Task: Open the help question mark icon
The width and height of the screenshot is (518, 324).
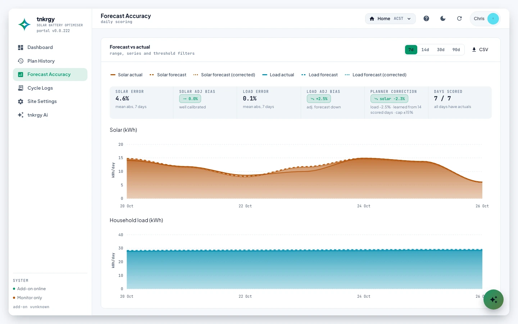Action: tap(426, 19)
